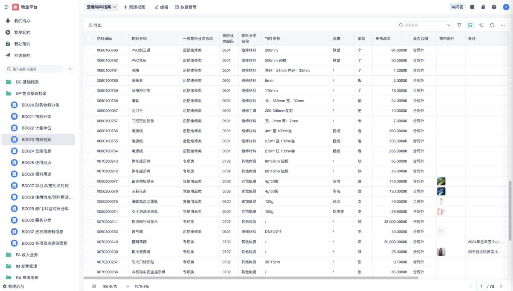Refresh the table data
513x291 pixels.
click(492, 25)
